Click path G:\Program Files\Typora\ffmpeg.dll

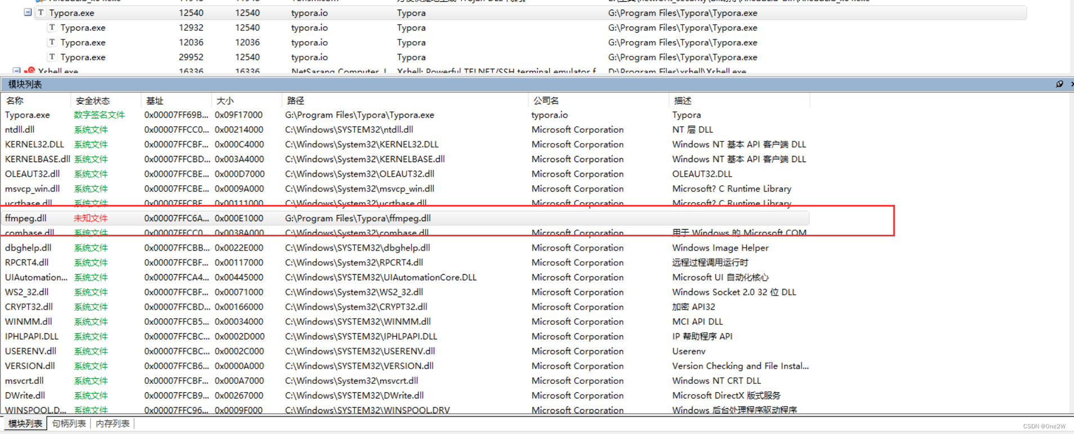pyautogui.click(x=358, y=218)
